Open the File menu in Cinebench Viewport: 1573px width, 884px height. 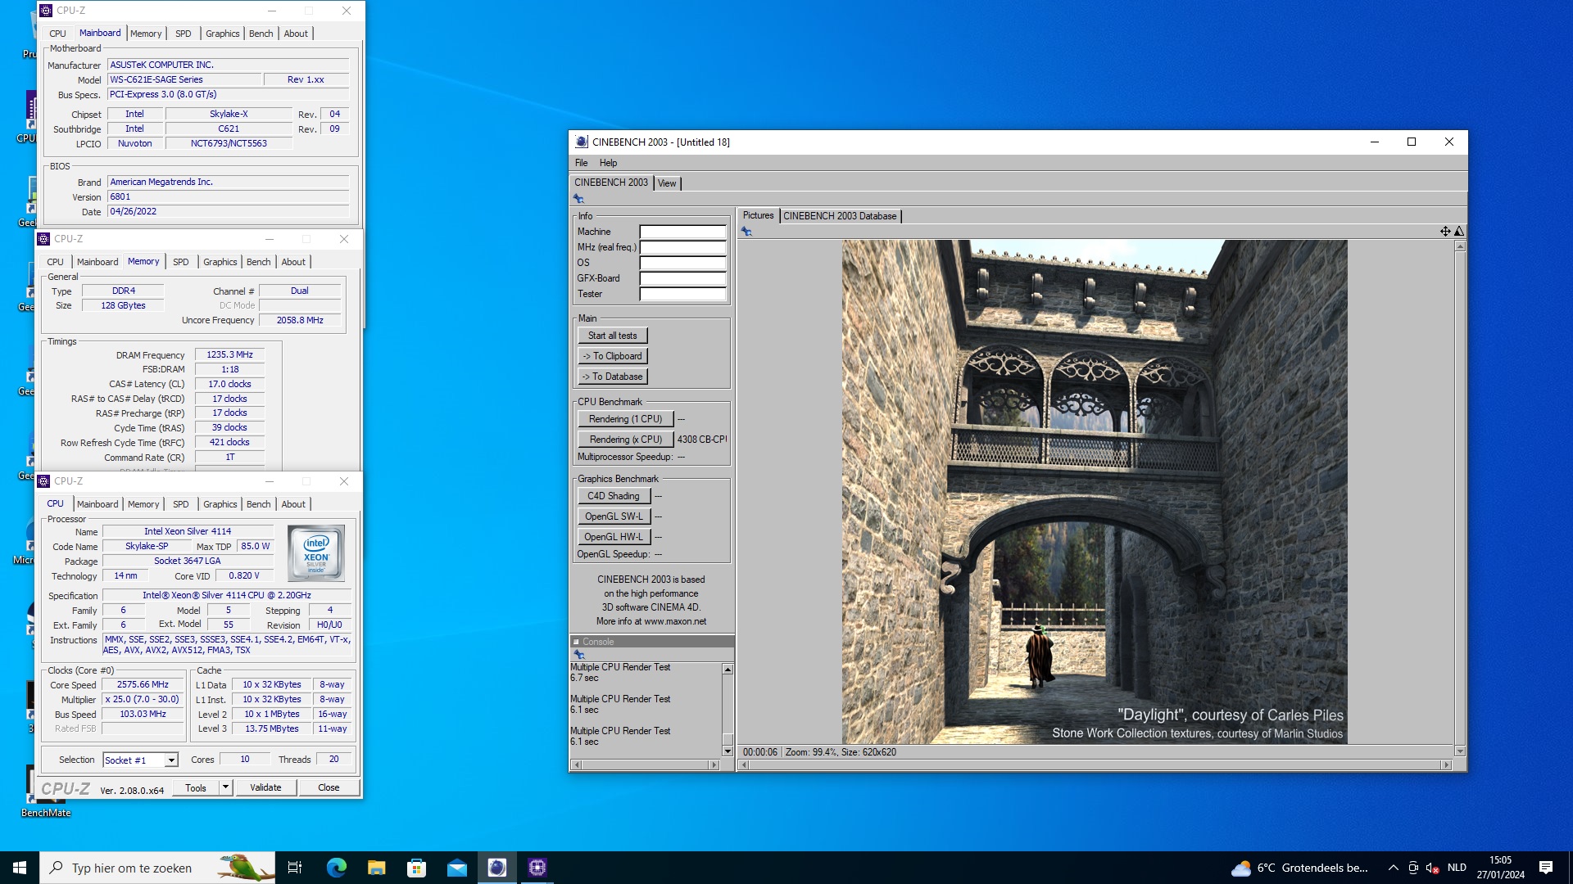[581, 163]
